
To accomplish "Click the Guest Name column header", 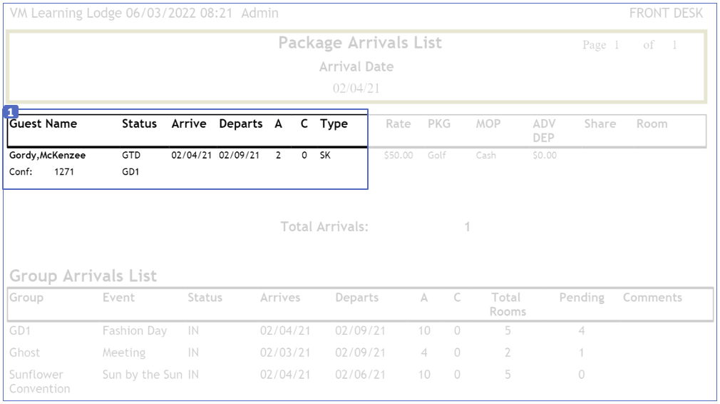I will pos(43,123).
